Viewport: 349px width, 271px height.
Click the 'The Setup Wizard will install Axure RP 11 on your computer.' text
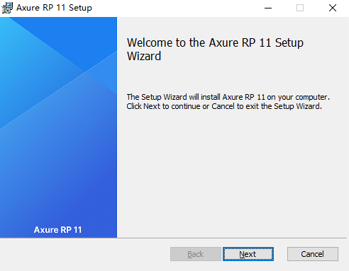tap(228, 97)
